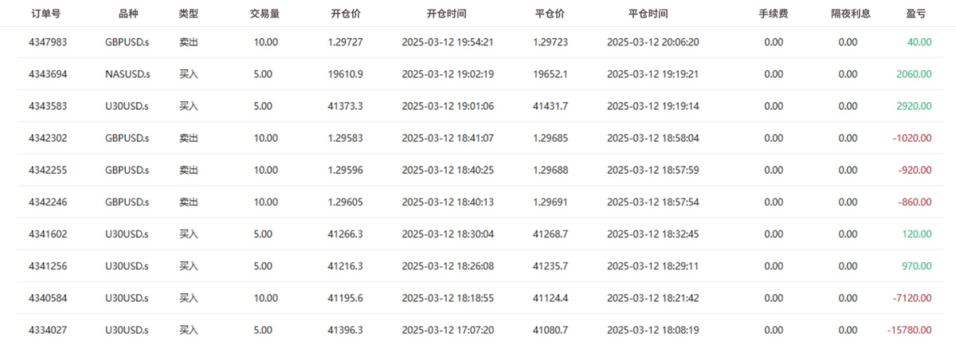Click the 开仓时间 column header
956x345 pixels.
coord(447,14)
